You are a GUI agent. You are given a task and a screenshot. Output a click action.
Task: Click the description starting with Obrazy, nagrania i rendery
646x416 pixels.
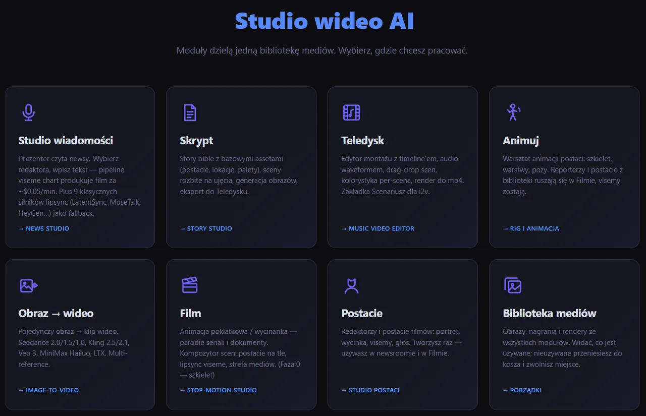(563, 348)
